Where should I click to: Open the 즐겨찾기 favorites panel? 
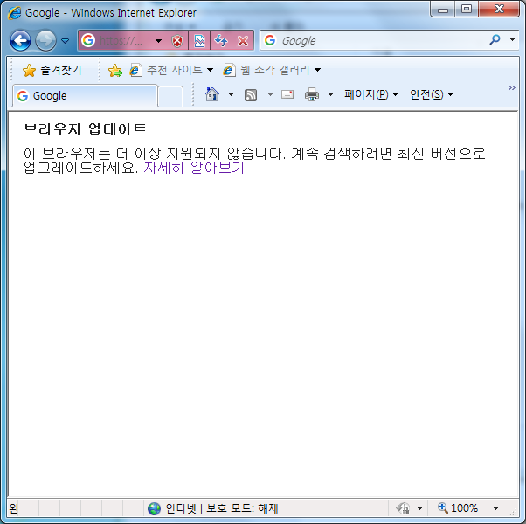tap(52, 70)
